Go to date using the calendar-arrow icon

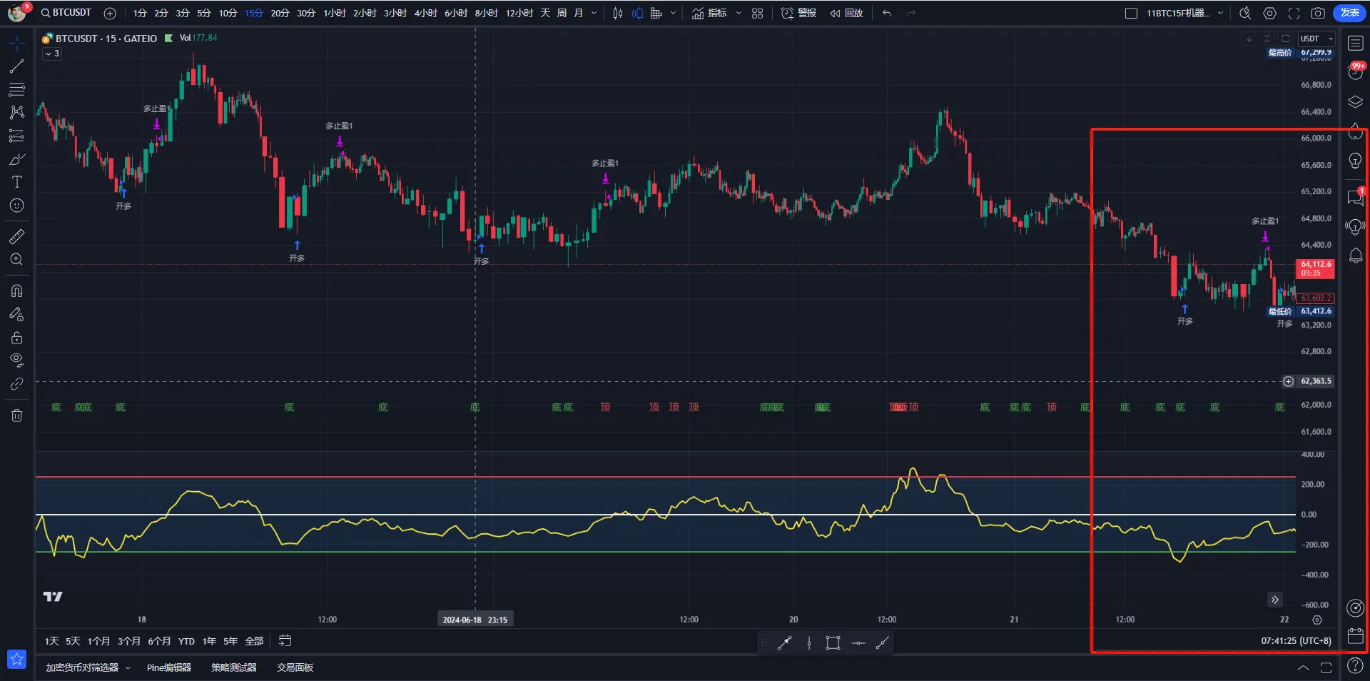click(x=285, y=640)
